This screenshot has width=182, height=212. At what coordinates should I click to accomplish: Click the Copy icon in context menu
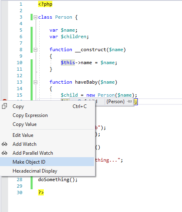click(4, 106)
